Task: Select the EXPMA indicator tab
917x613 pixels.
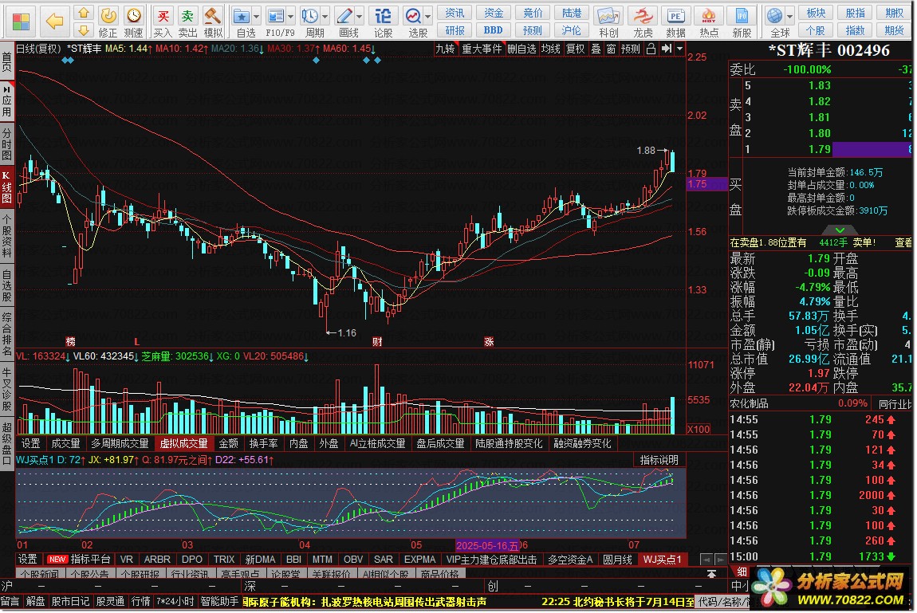Action: click(x=420, y=560)
